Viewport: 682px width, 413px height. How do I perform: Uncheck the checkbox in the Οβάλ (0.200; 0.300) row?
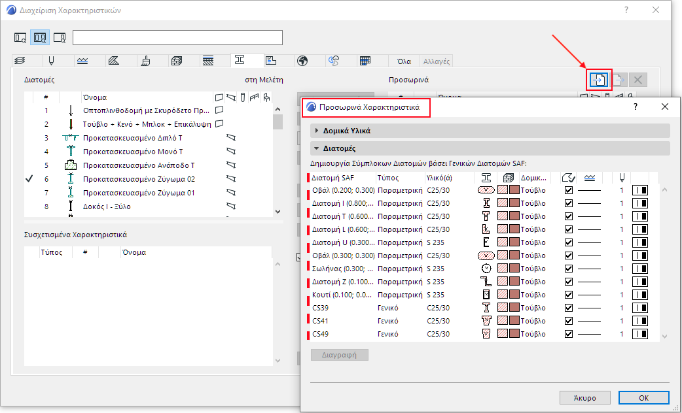tap(569, 190)
